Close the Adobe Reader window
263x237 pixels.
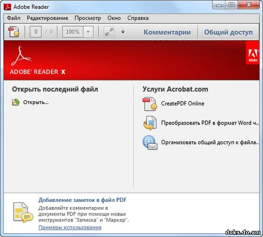tap(249, 5)
